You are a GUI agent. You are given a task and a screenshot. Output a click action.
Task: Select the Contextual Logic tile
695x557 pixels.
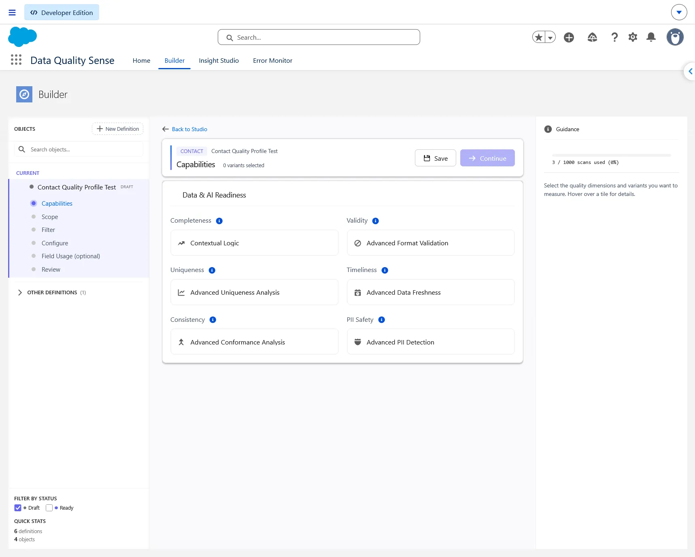tap(254, 243)
